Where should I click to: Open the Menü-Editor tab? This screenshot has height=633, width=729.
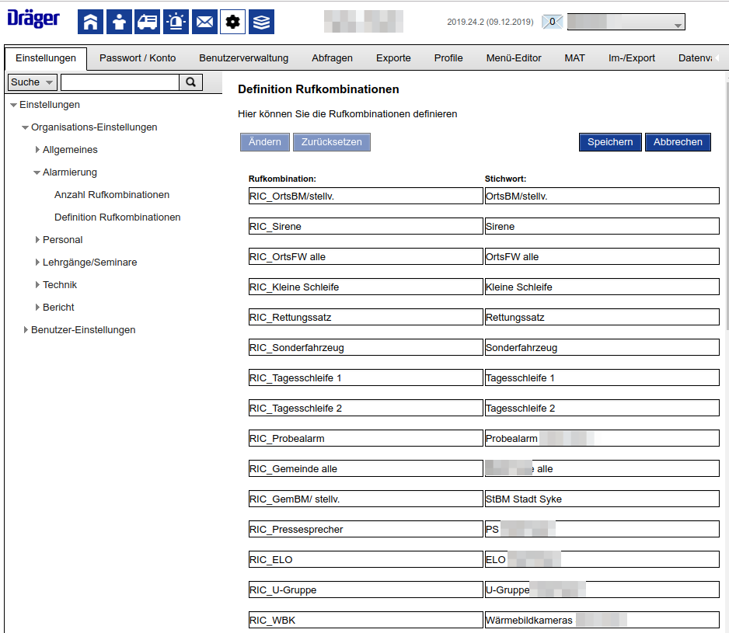[513, 58]
